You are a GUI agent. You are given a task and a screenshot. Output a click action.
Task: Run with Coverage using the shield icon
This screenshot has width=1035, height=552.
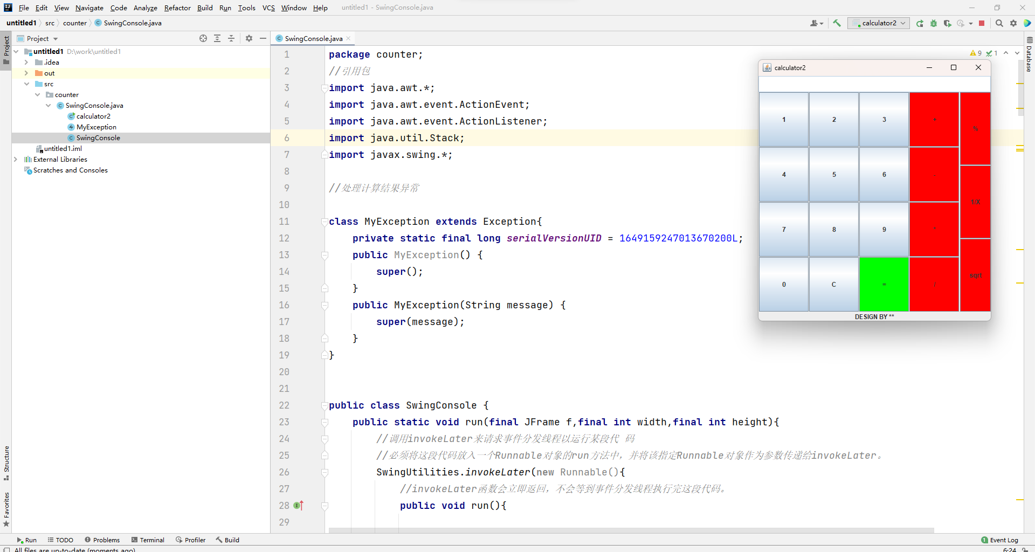[x=947, y=23]
